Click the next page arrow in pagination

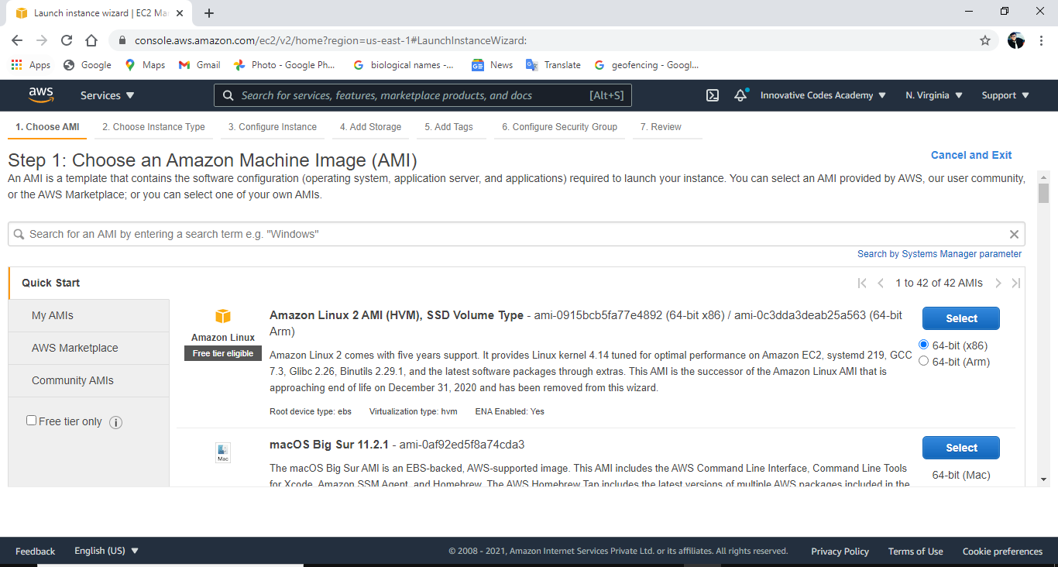tap(998, 283)
